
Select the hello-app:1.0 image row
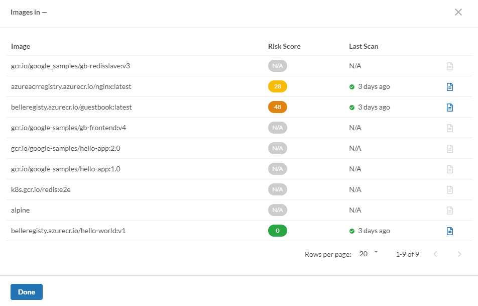coord(66,169)
